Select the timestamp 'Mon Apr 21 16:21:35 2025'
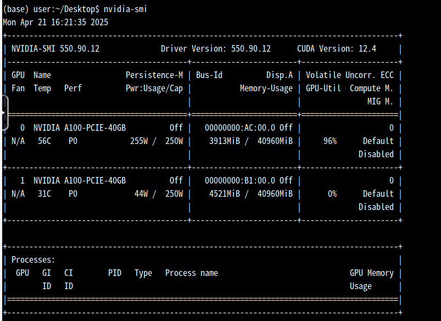 tap(55, 22)
